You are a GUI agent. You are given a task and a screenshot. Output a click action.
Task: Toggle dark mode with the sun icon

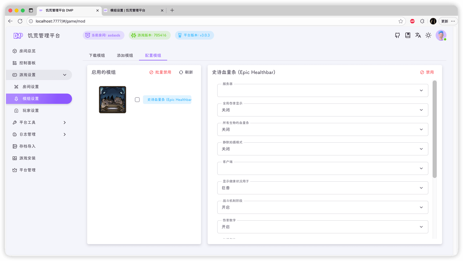[428, 35]
